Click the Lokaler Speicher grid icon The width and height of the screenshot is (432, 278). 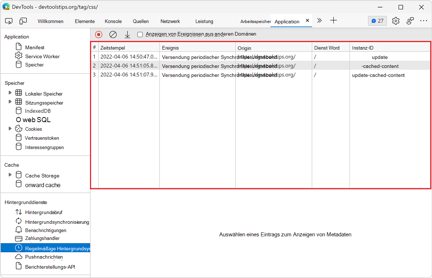click(x=19, y=93)
